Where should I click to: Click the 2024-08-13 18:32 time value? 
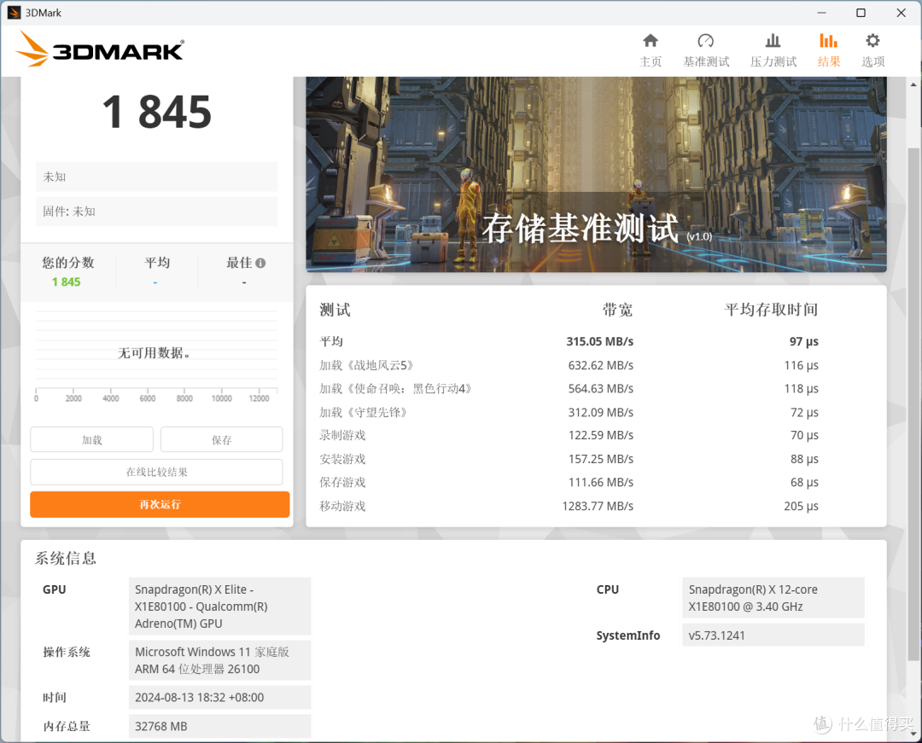220,697
